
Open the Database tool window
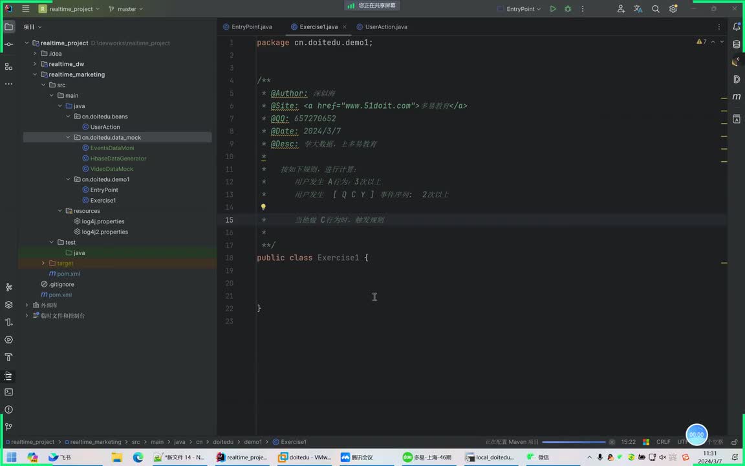pos(737,44)
